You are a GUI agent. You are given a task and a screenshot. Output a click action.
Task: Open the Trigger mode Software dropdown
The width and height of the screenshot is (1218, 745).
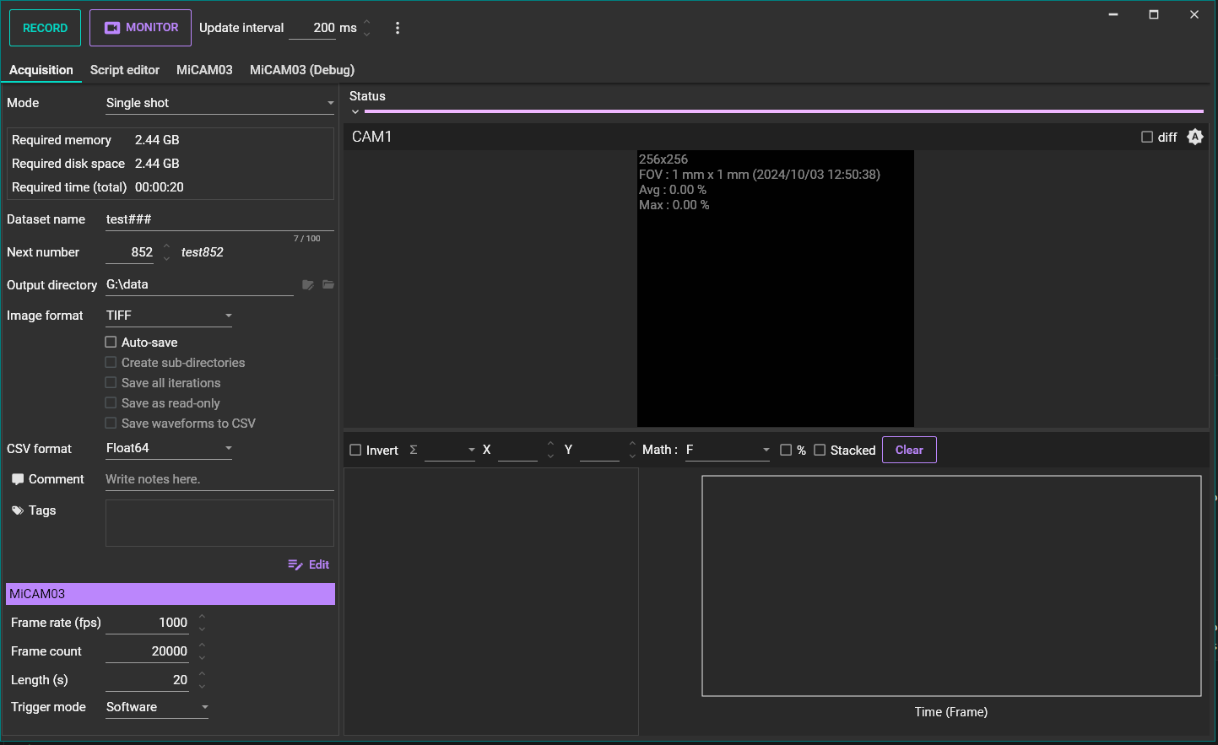[x=157, y=707]
